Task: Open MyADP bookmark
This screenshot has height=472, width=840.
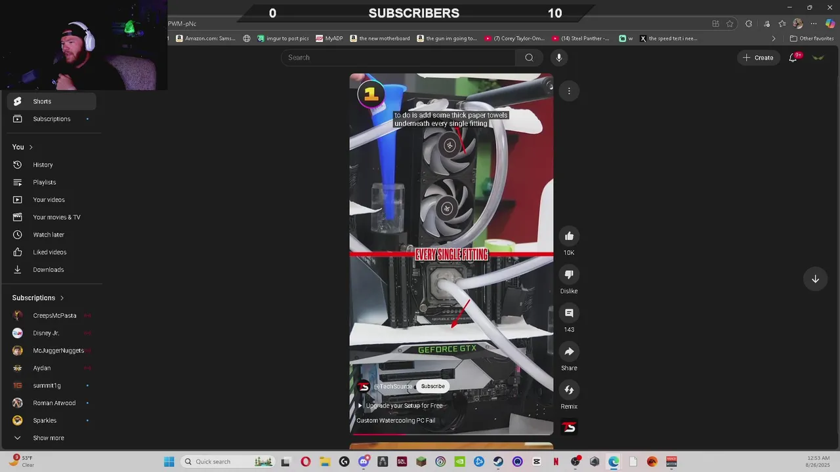Action: (329, 39)
